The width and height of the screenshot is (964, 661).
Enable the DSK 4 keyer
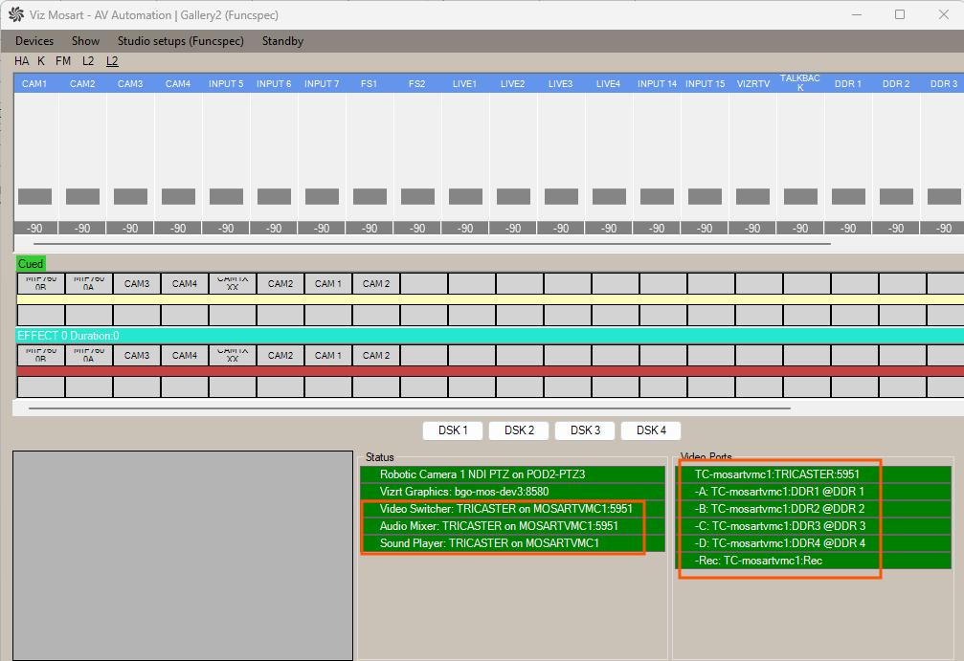point(651,430)
